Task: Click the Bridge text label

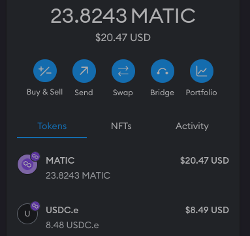Action: coord(162,93)
